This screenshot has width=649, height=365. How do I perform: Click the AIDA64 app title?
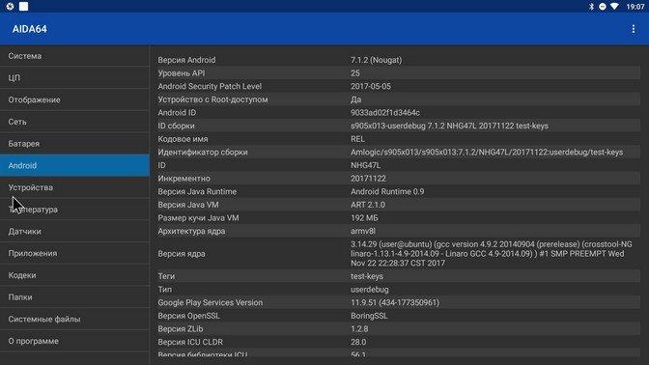[x=29, y=29]
